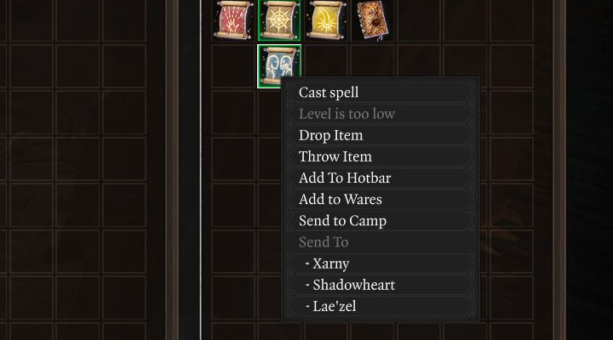This screenshot has width=613, height=340.
Task: Click the Send To submenu header
Action: pyautogui.click(x=324, y=242)
